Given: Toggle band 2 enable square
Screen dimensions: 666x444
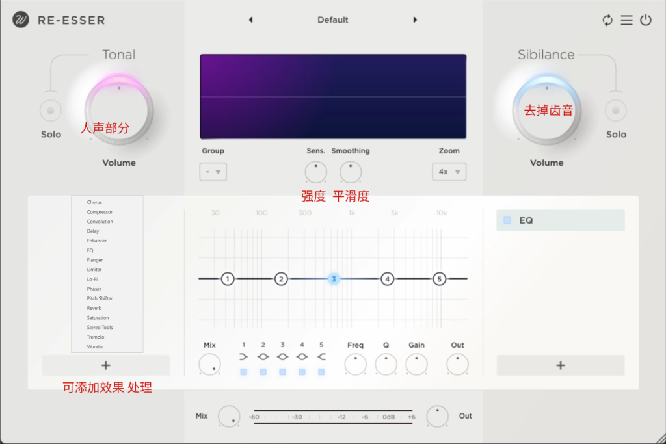Looking at the screenshot, I should click(263, 372).
